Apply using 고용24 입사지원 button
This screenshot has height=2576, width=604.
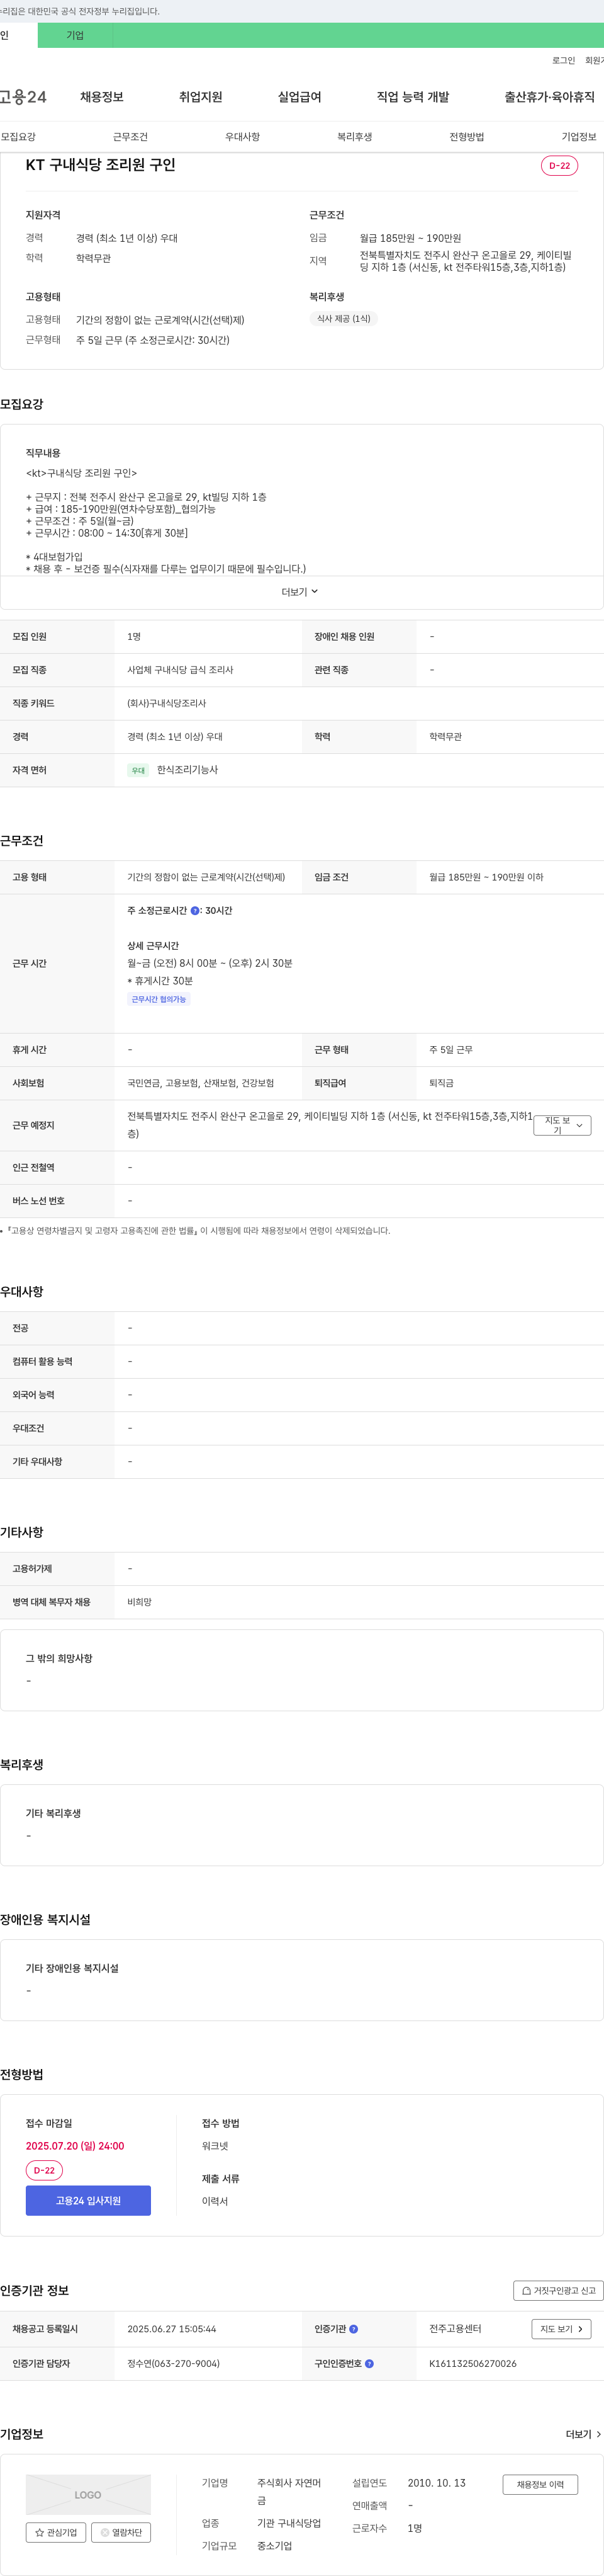coord(88,2201)
